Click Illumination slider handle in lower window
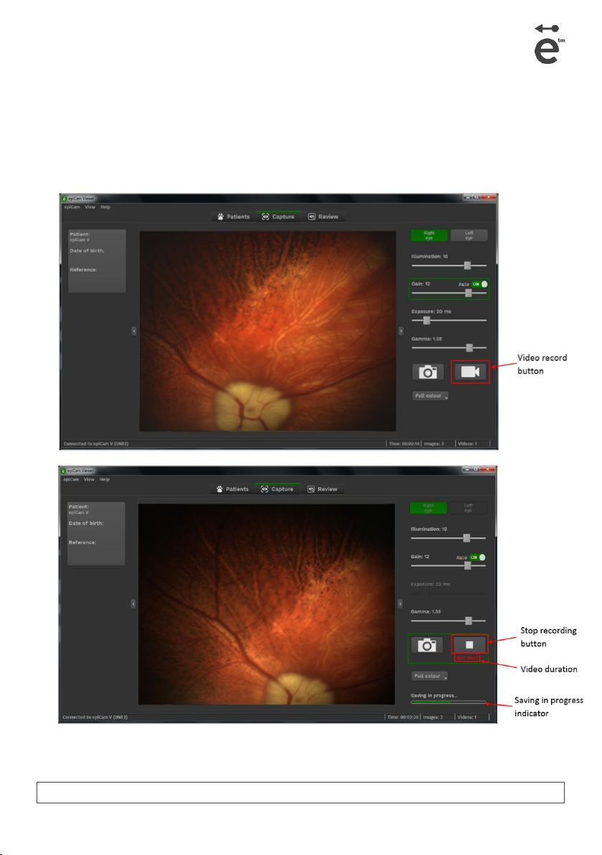 (467, 538)
